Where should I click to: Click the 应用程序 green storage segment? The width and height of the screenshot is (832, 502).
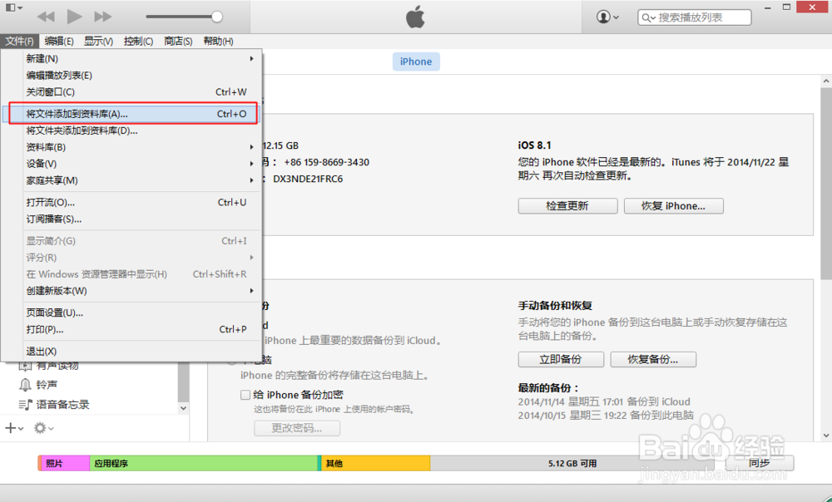click(x=203, y=463)
